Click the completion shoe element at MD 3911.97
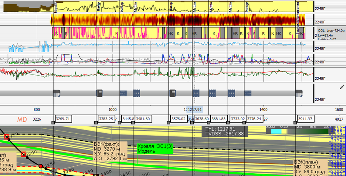 299,93
